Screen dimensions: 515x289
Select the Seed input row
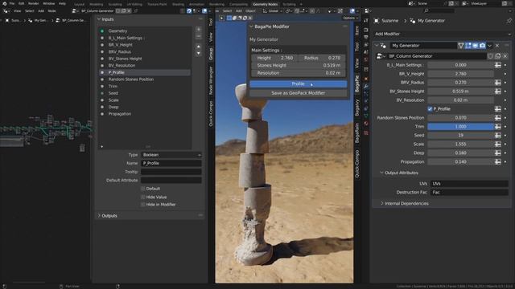(145, 93)
